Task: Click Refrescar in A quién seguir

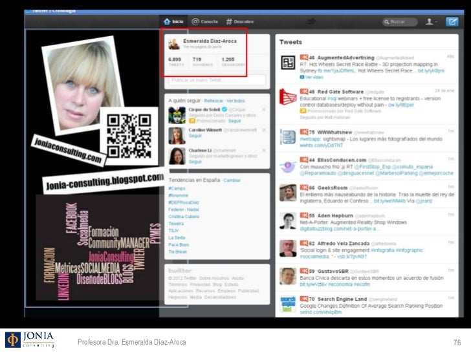Action: [214, 101]
